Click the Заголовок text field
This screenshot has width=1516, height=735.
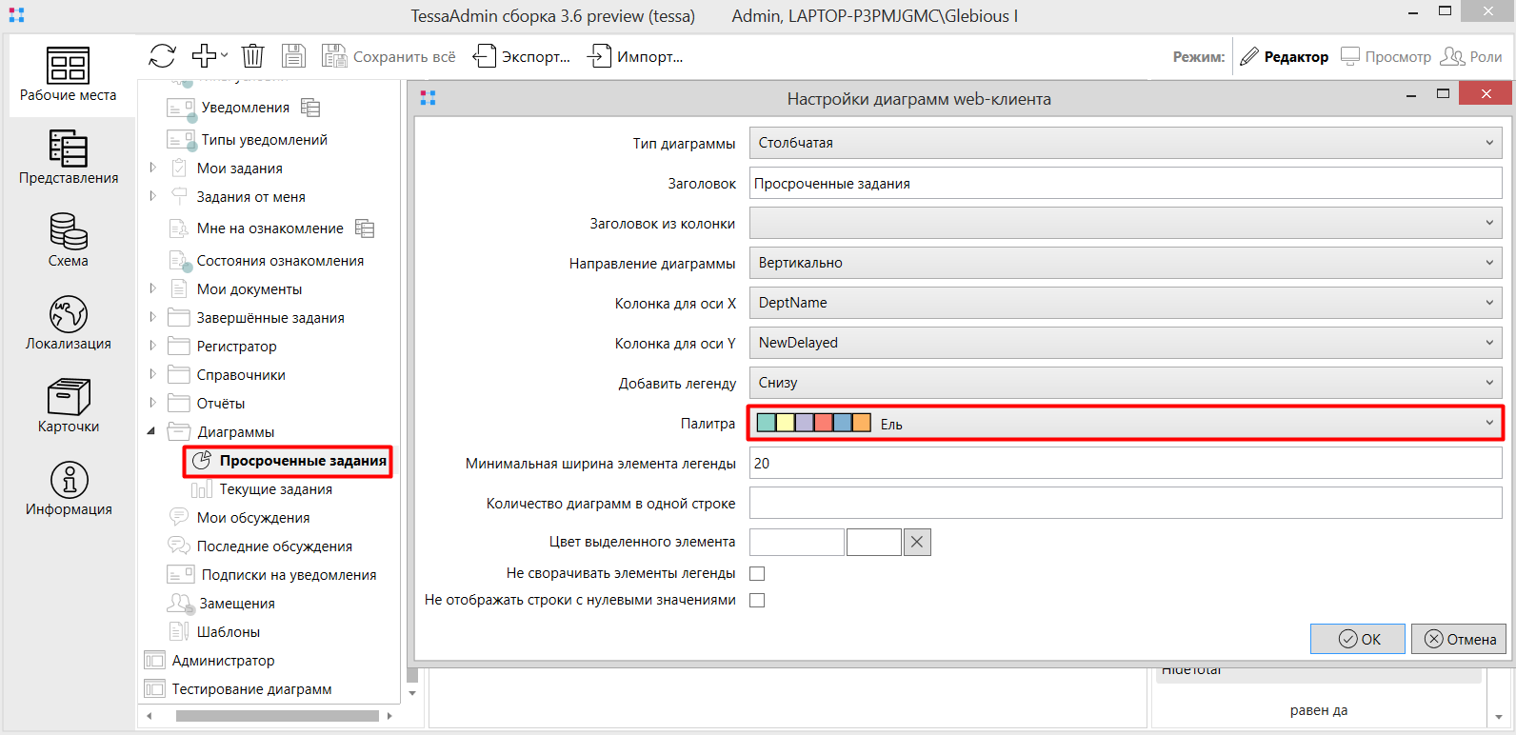coord(1125,184)
